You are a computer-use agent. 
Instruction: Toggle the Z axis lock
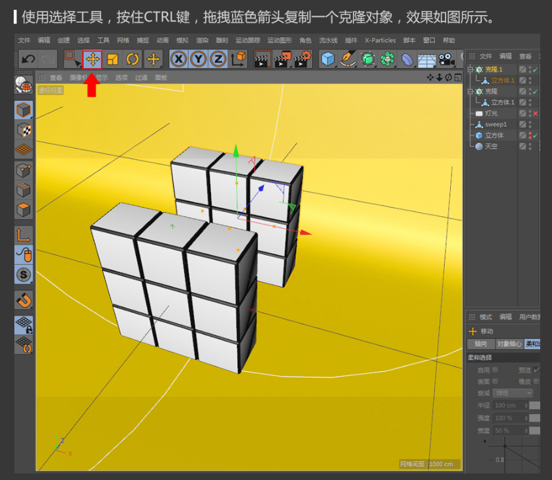218,59
